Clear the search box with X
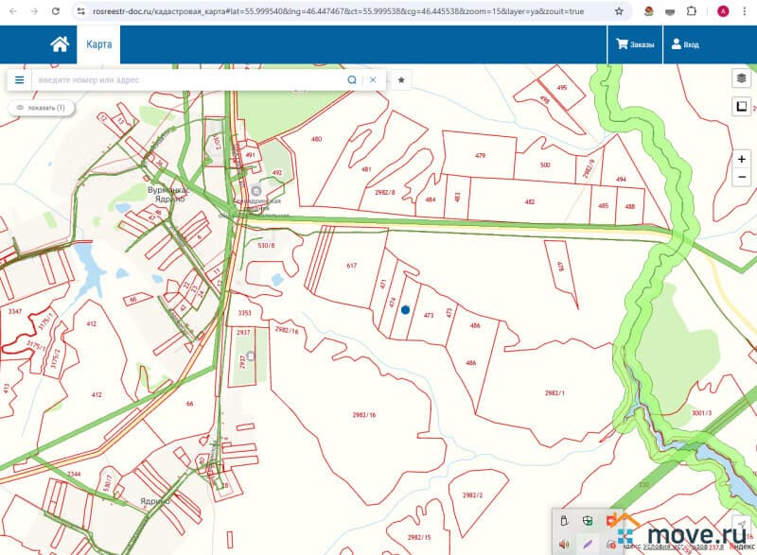Screen dimensions: 757x555 pos(373,80)
